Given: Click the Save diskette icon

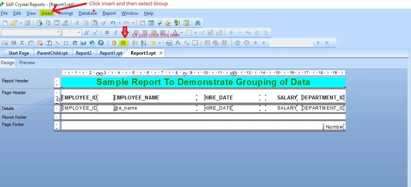Looking at the screenshot, I should coord(27,23).
